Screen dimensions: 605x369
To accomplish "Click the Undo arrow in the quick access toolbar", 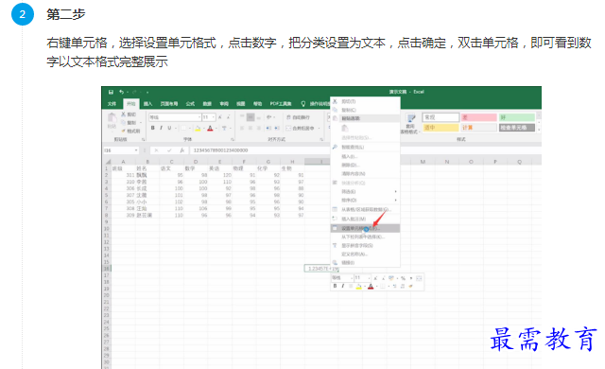I will coord(121,92).
